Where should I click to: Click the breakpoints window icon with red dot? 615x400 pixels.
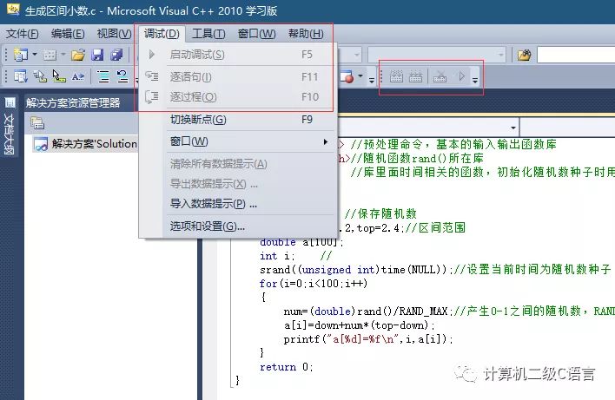click(x=347, y=76)
